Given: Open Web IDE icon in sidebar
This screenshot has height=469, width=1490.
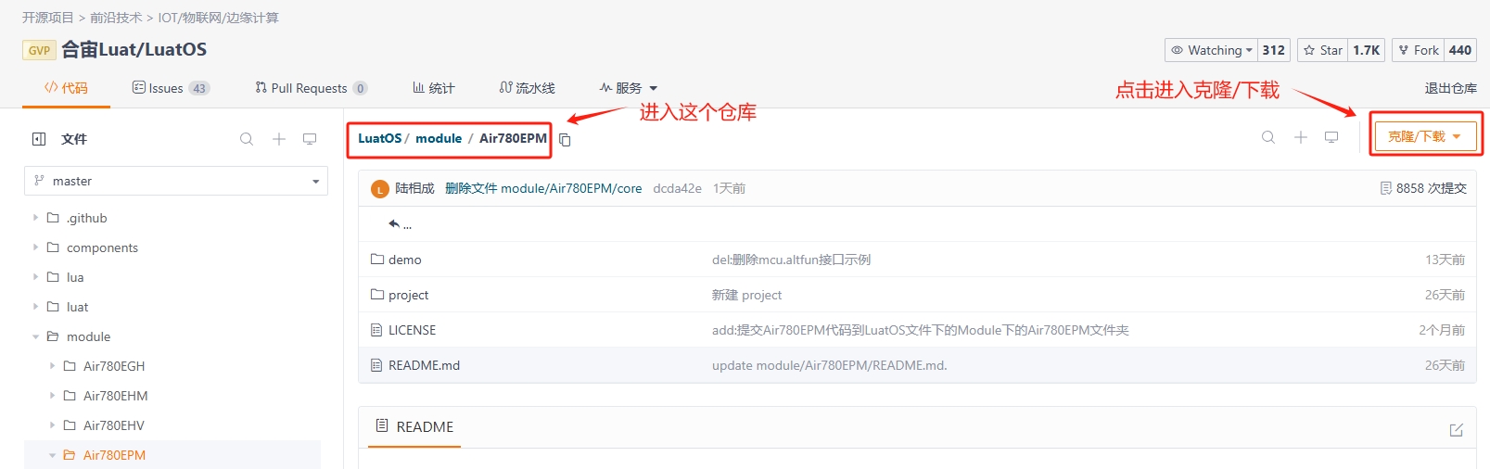Looking at the screenshot, I should (x=310, y=139).
